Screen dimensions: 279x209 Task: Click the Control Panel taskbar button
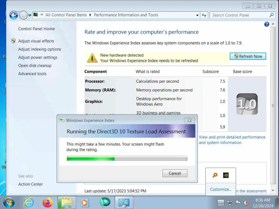point(124,202)
